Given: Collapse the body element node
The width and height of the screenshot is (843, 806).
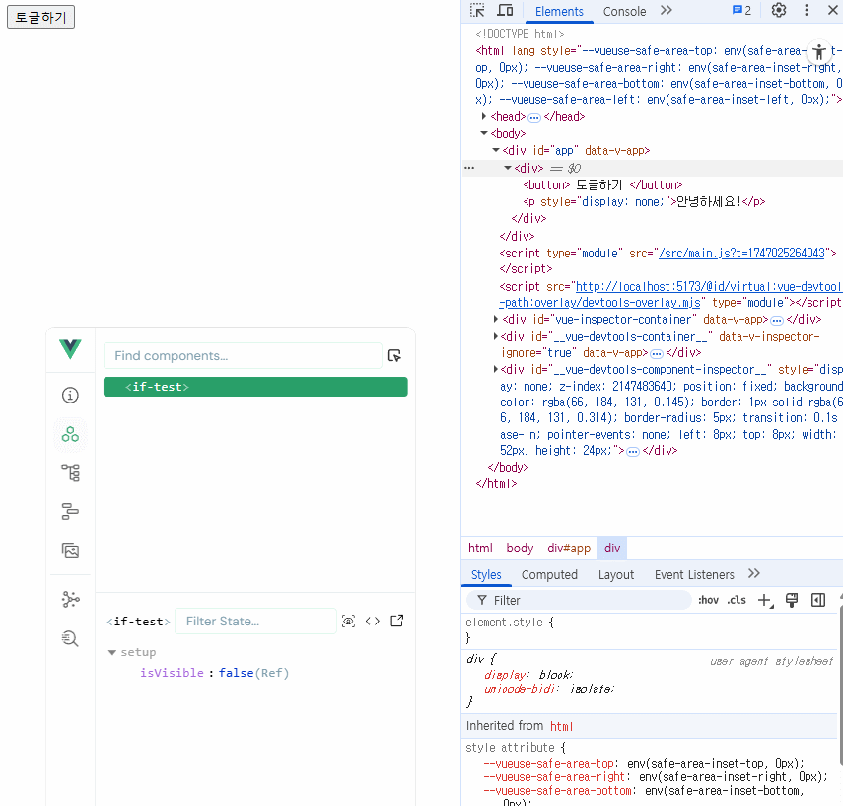Looking at the screenshot, I should click(484, 133).
